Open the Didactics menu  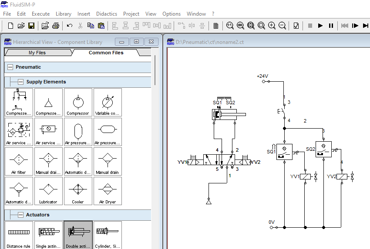click(107, 14)
